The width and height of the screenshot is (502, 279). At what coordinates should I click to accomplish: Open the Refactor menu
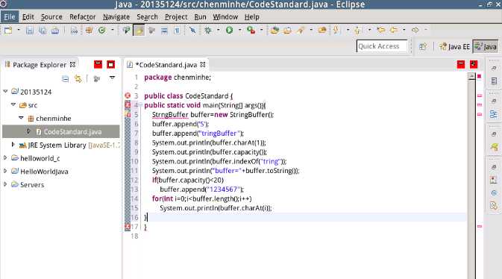click(x=83, y=17)
